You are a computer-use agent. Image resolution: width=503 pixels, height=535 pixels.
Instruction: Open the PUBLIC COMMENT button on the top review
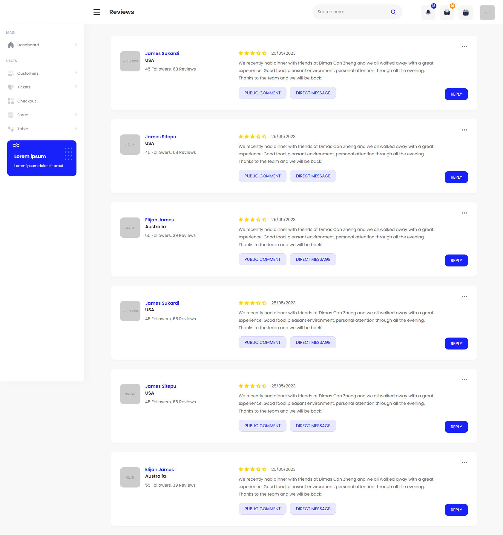click(262, 93)
